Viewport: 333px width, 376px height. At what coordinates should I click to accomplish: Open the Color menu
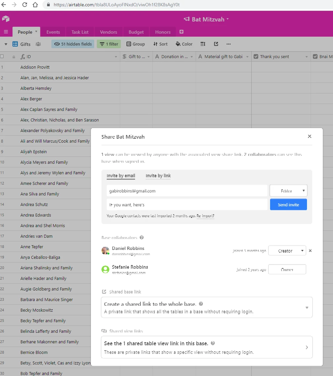pos(184,44)
